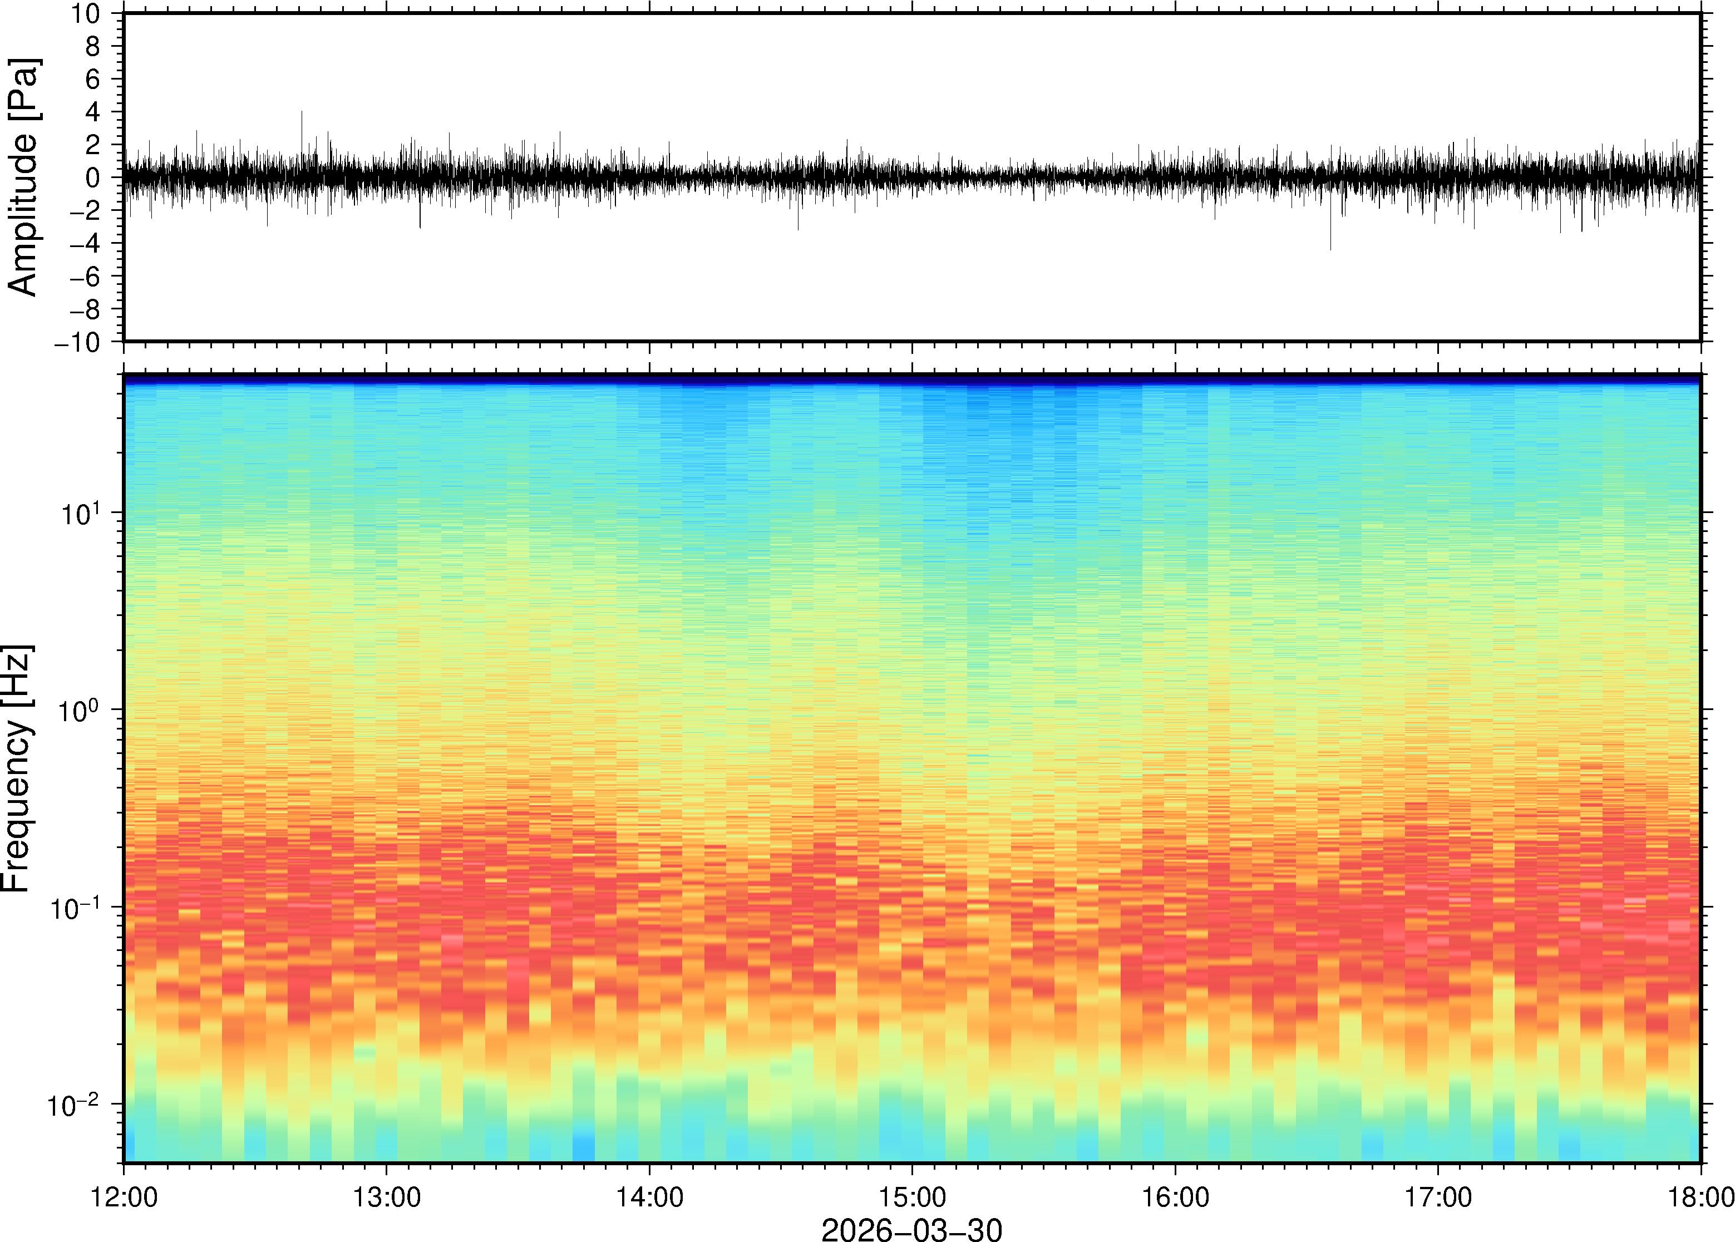1735x1242 pixels.
Task: Click the 10¹ frequency tick label
Action: (80, 513)
